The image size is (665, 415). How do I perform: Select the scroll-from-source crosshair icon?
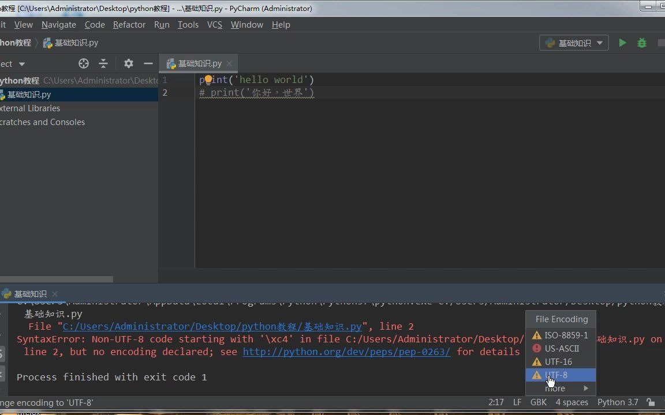[x=83, y=63]
